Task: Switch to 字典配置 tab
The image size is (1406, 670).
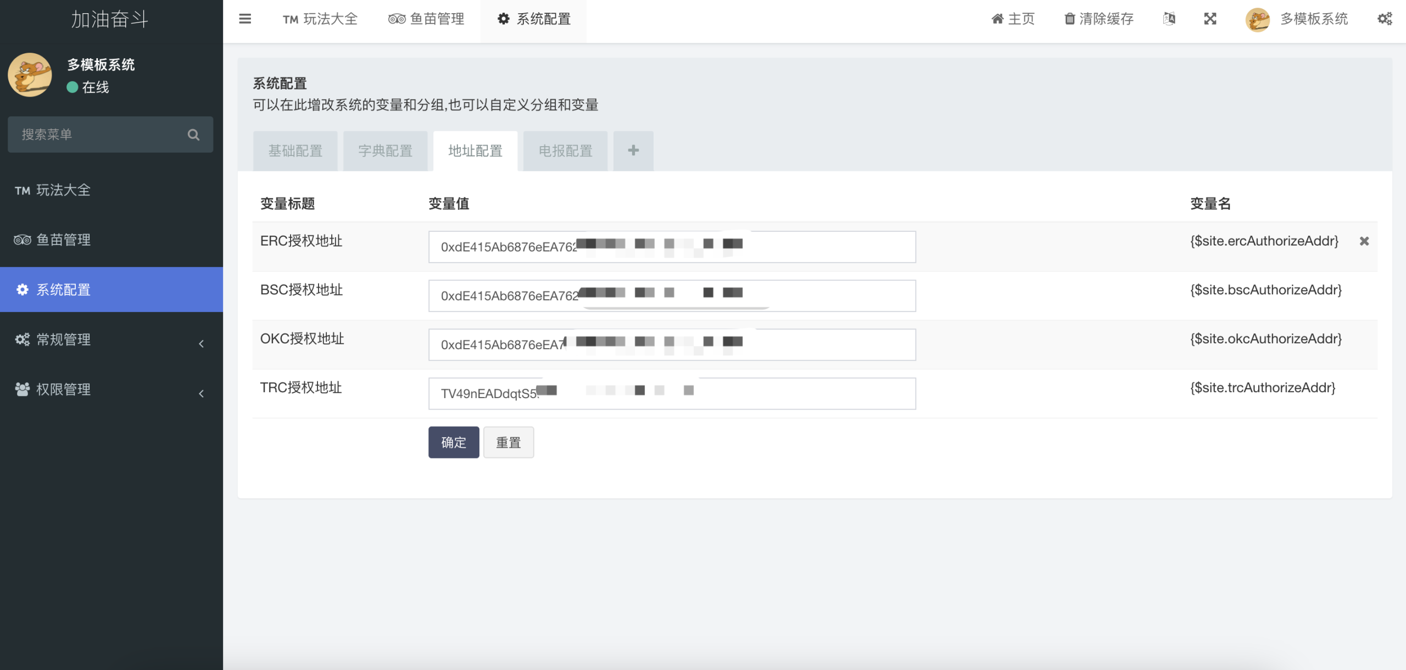Action: click(385, 151)
